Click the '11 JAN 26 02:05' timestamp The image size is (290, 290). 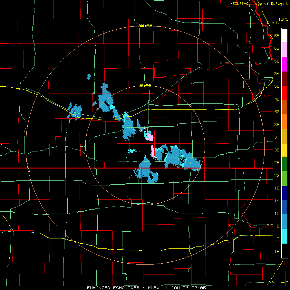(x=184, y=288)
